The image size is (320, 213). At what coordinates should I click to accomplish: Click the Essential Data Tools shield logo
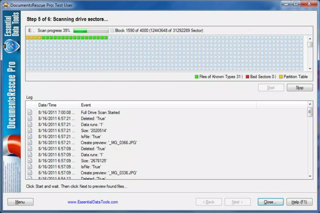click(11, 47)
